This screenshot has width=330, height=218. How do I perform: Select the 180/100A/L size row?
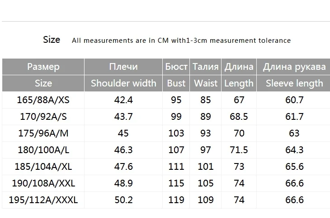click(x=43, y=150)
